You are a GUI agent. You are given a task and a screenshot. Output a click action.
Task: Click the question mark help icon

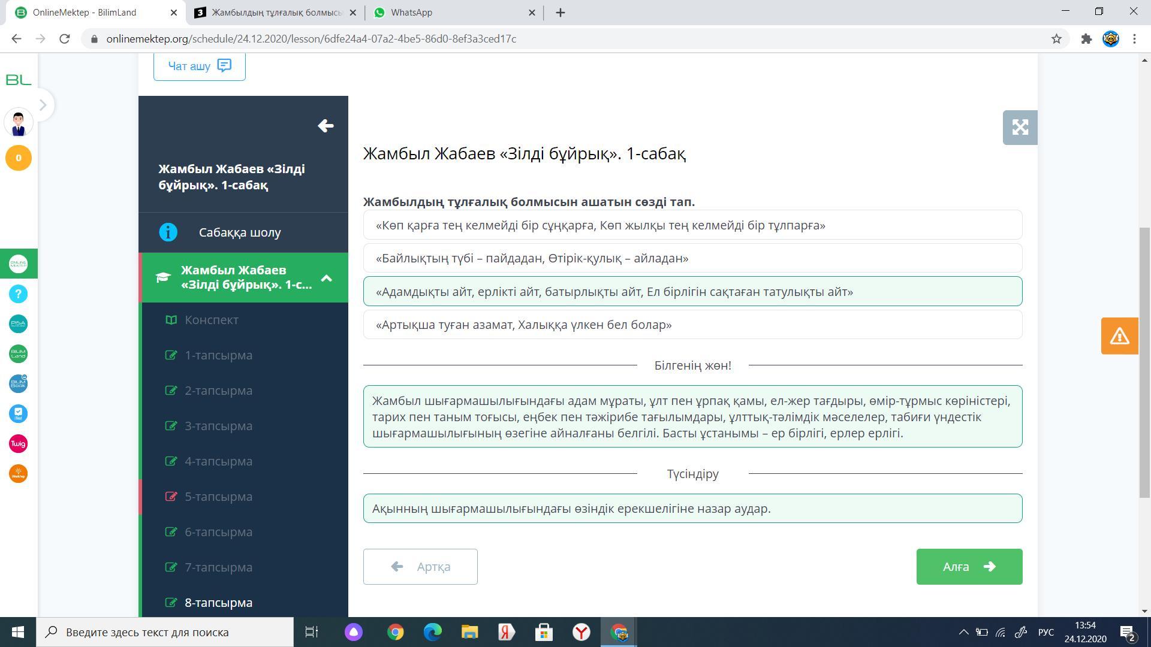(18, 294)
